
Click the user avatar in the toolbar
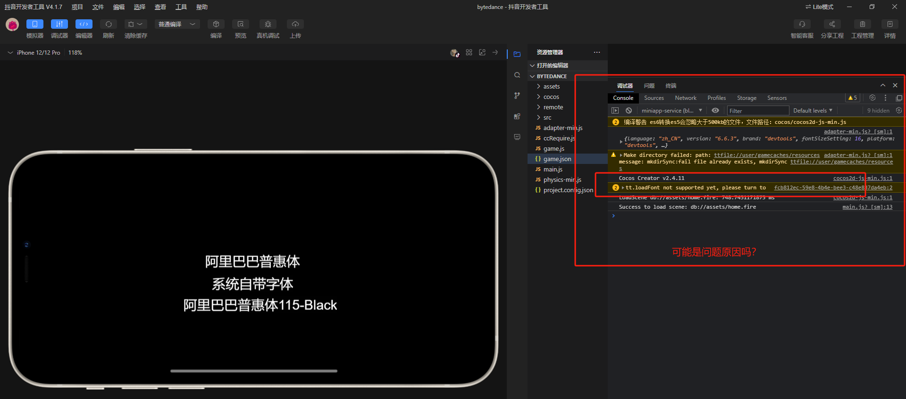point(12,24)
